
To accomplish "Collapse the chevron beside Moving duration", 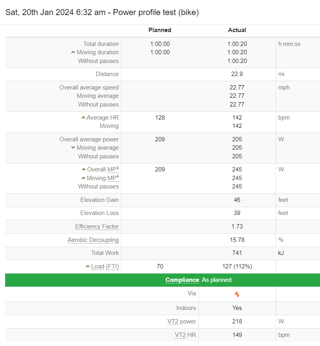I will tap(73, 52).
